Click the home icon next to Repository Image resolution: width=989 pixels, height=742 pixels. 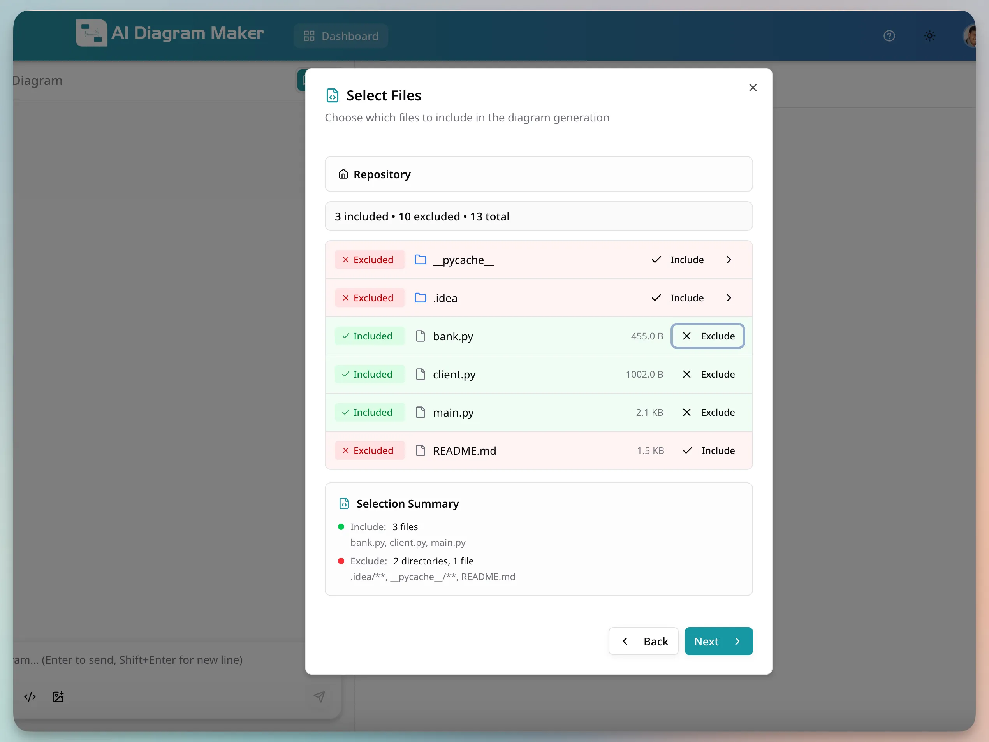(343, 174)
